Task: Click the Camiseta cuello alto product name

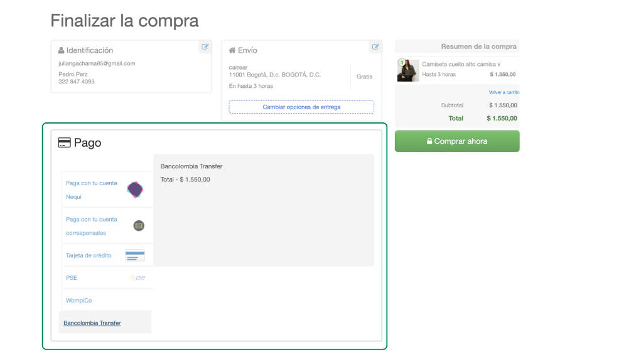Action: click(x=461, y=64)
